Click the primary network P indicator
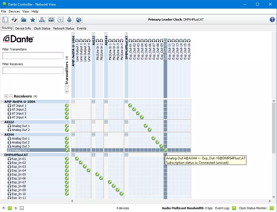 10,208
